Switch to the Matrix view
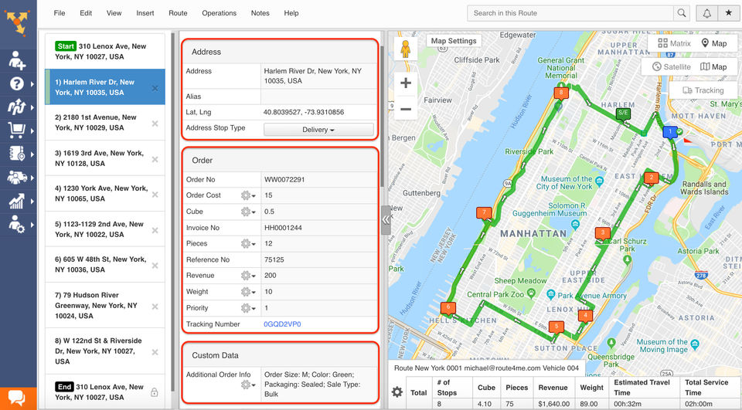The width and height of the screenshot is (742, 410). point(674,43)
